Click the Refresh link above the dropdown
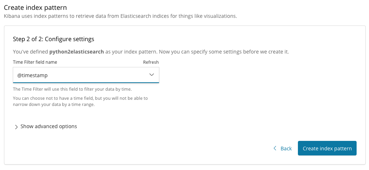 coord(151,62)
